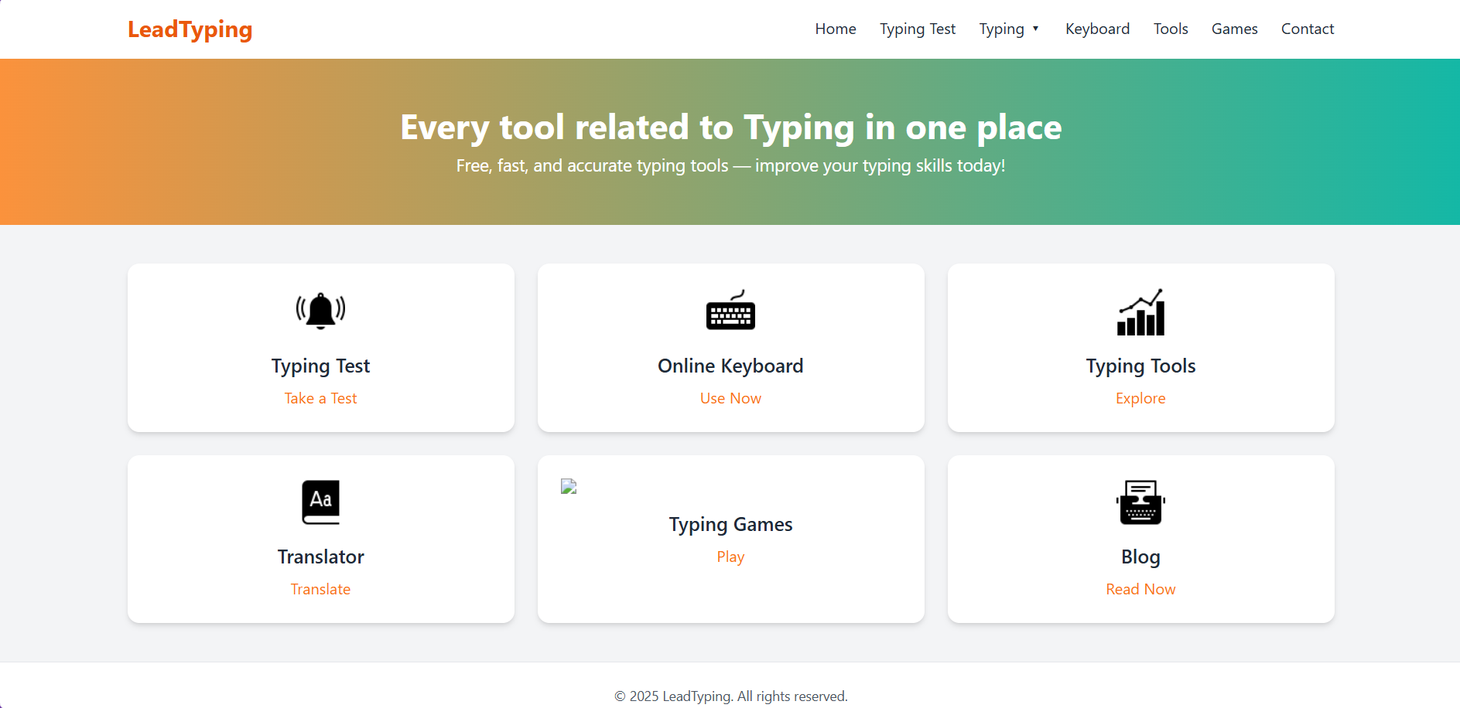The width and height of the screenshot is (1460, 708).
Task: Click the bar chart icon above Typing Tools
Action: click(x=1140, y=312)
